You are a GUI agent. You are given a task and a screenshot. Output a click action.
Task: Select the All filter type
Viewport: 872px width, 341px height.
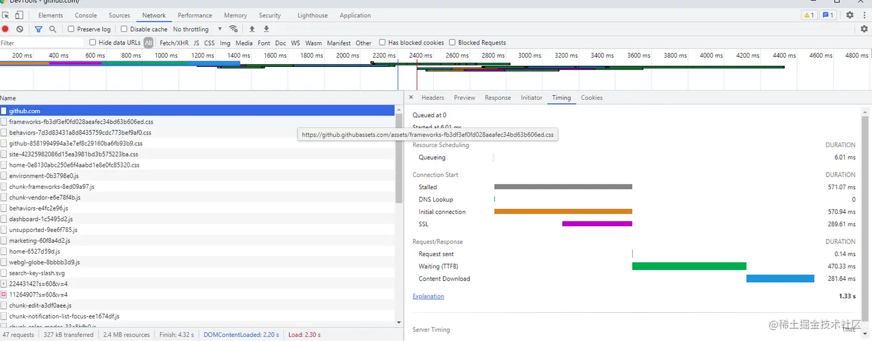149,43
